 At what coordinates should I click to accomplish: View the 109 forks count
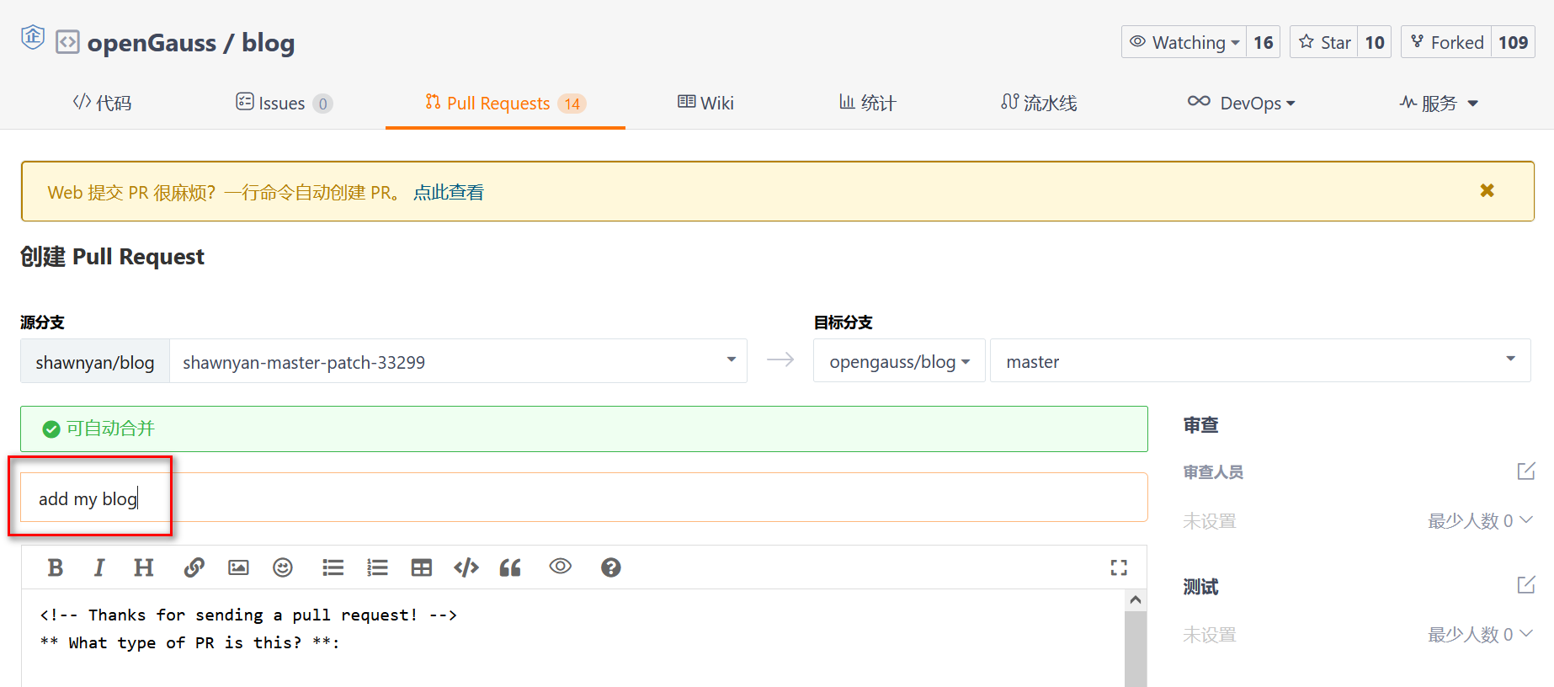click(x=1513, y=42)
